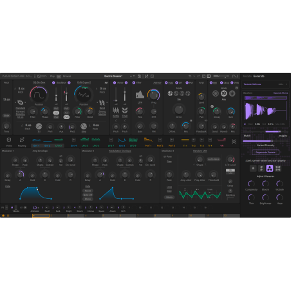The image size is (291, 291).
Task: Click the Drive knob in insert effect
Action: click(x=179, y=109)
